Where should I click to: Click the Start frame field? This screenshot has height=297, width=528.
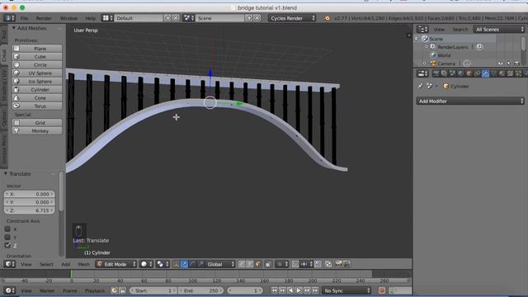point(153,290)
